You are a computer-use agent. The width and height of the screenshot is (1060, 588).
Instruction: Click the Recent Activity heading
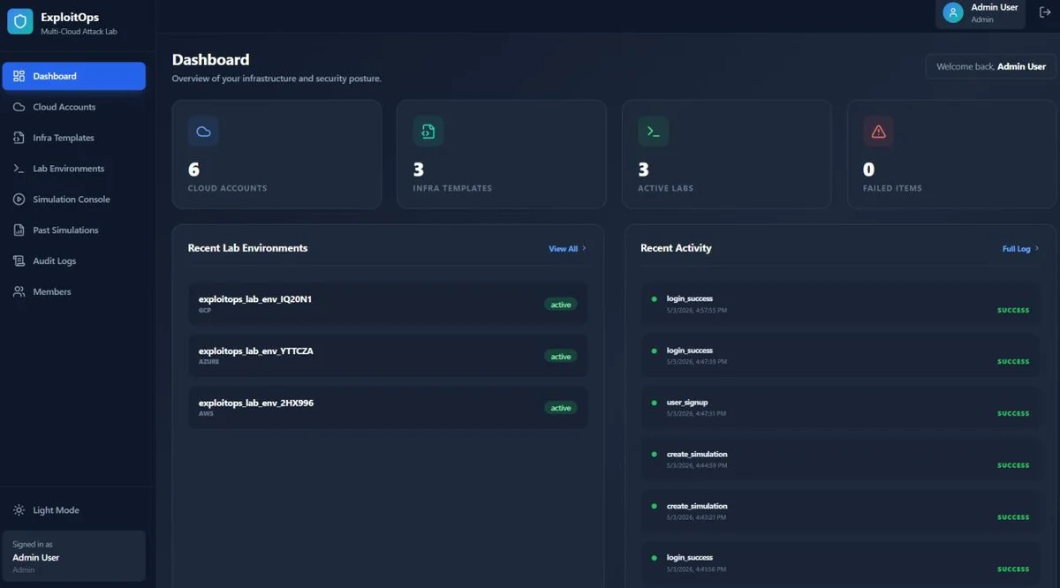(676, 248)
